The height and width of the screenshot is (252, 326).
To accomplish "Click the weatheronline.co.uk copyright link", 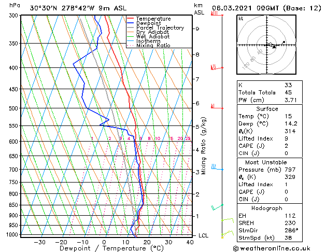I will [272, 248].
